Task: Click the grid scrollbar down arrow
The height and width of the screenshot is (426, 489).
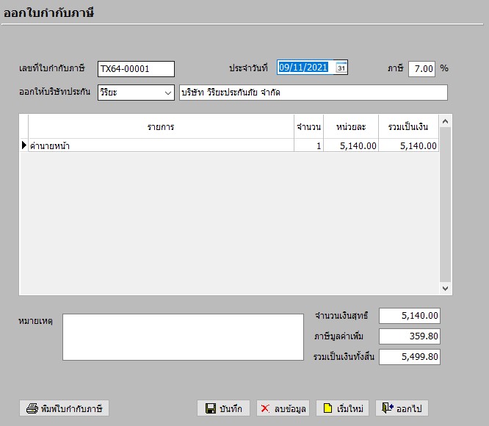Action: coord(446,289)
